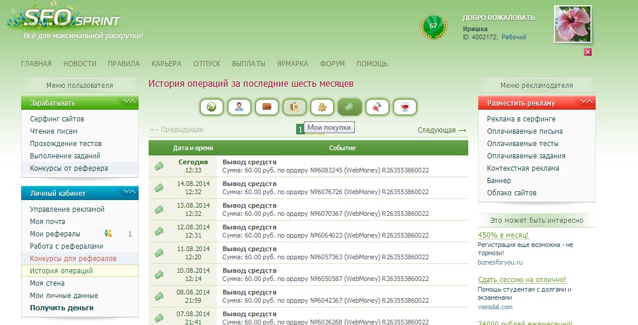Click the brown wallet filter icon
Image resolution: width=638 pixels, height=325 pixels.
coord(267,107)
